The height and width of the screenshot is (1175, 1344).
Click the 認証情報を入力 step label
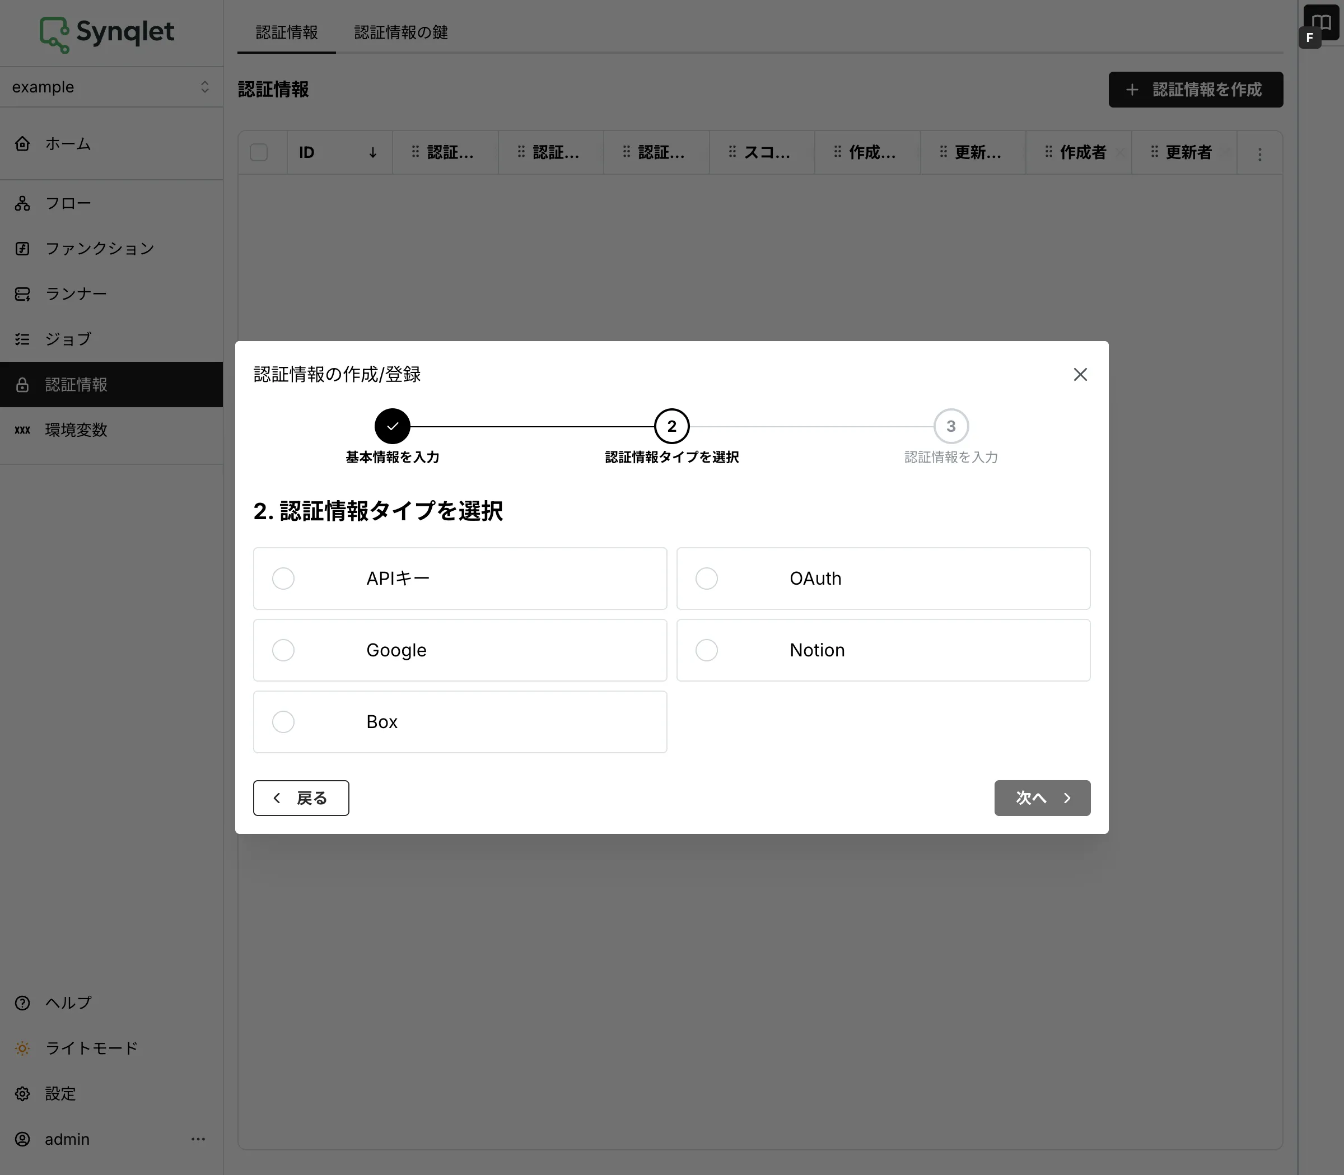tap(951, 457)
